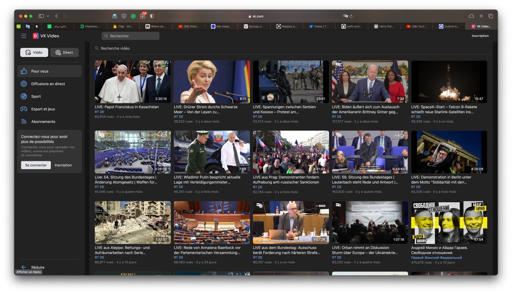Switch to the Vidéo tab

(x=34, y=52)
